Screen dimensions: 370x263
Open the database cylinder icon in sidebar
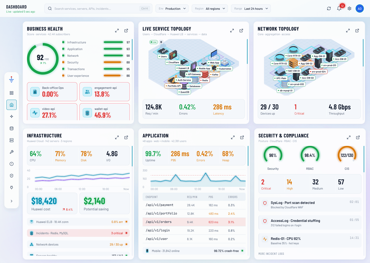click(12, 128)
